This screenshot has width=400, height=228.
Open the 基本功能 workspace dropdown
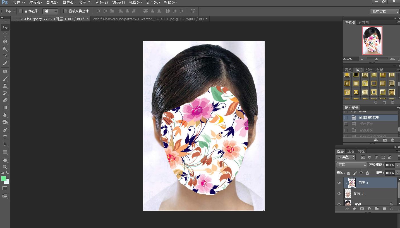coord(385,11)
